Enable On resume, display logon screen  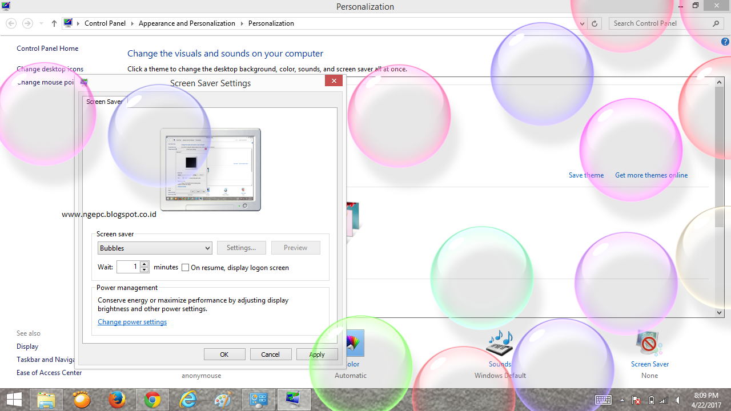(x=185, y=268)
